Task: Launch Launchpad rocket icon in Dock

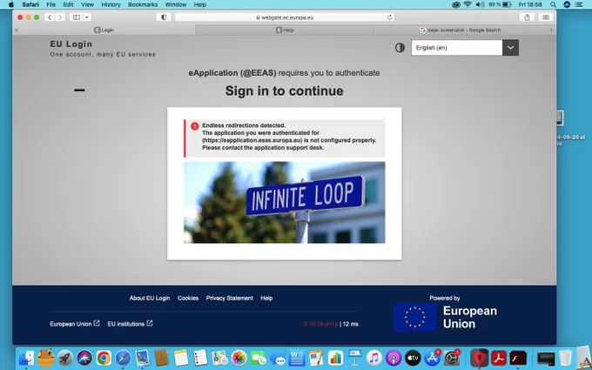Action: coord(65,358)
